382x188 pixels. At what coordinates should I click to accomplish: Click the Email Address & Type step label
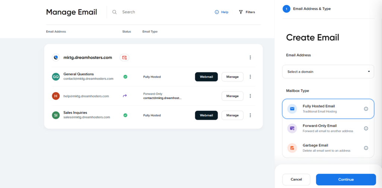(312, 9)
